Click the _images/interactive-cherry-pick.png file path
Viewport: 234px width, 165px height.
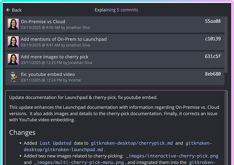pos(172,156)
